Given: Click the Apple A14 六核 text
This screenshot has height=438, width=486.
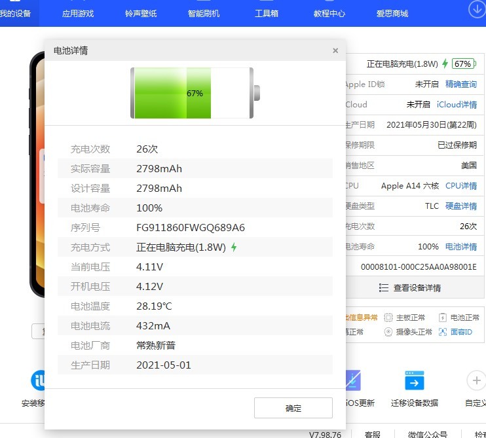Looking at the screenshot, I should coord(410,186).
